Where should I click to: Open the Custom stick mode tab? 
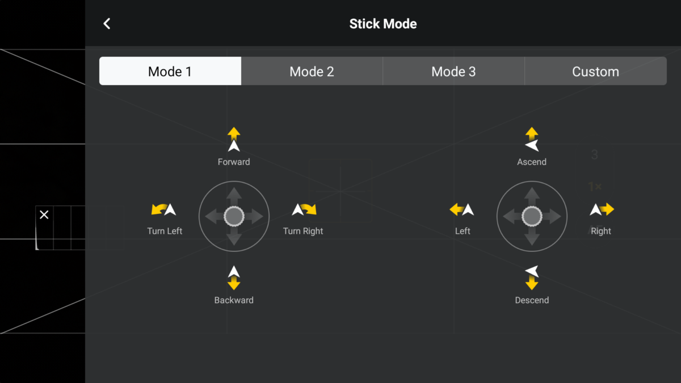pos(596,71)
